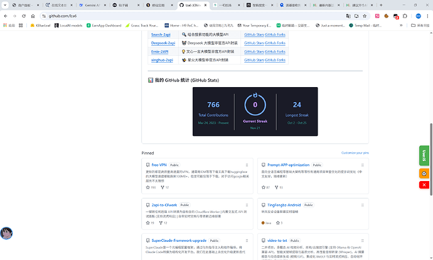The image size is (433, 260).
Task: Open the Ernie-2API project link
Action: click(x=159, y=51)
